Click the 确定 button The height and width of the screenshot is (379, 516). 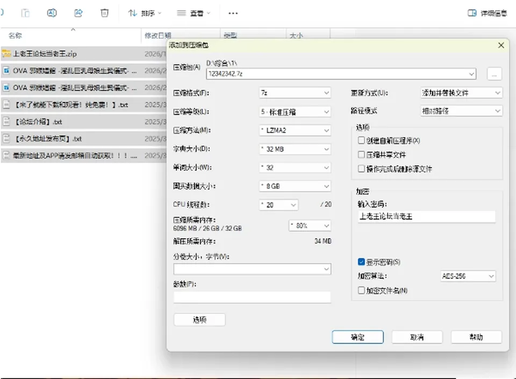358,337
